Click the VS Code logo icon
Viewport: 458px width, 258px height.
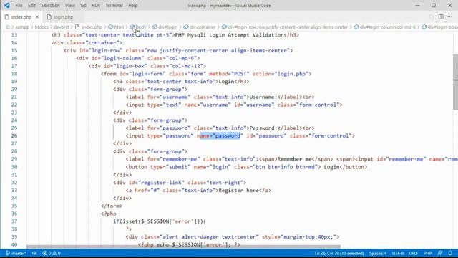(x=6, y=5)
